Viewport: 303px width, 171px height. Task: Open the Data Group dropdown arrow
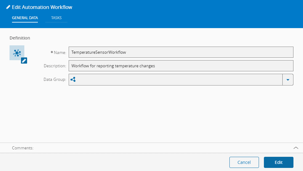point(288,80)
